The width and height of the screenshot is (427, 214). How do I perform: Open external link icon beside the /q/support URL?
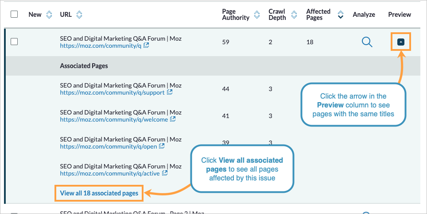click(170, 92)
